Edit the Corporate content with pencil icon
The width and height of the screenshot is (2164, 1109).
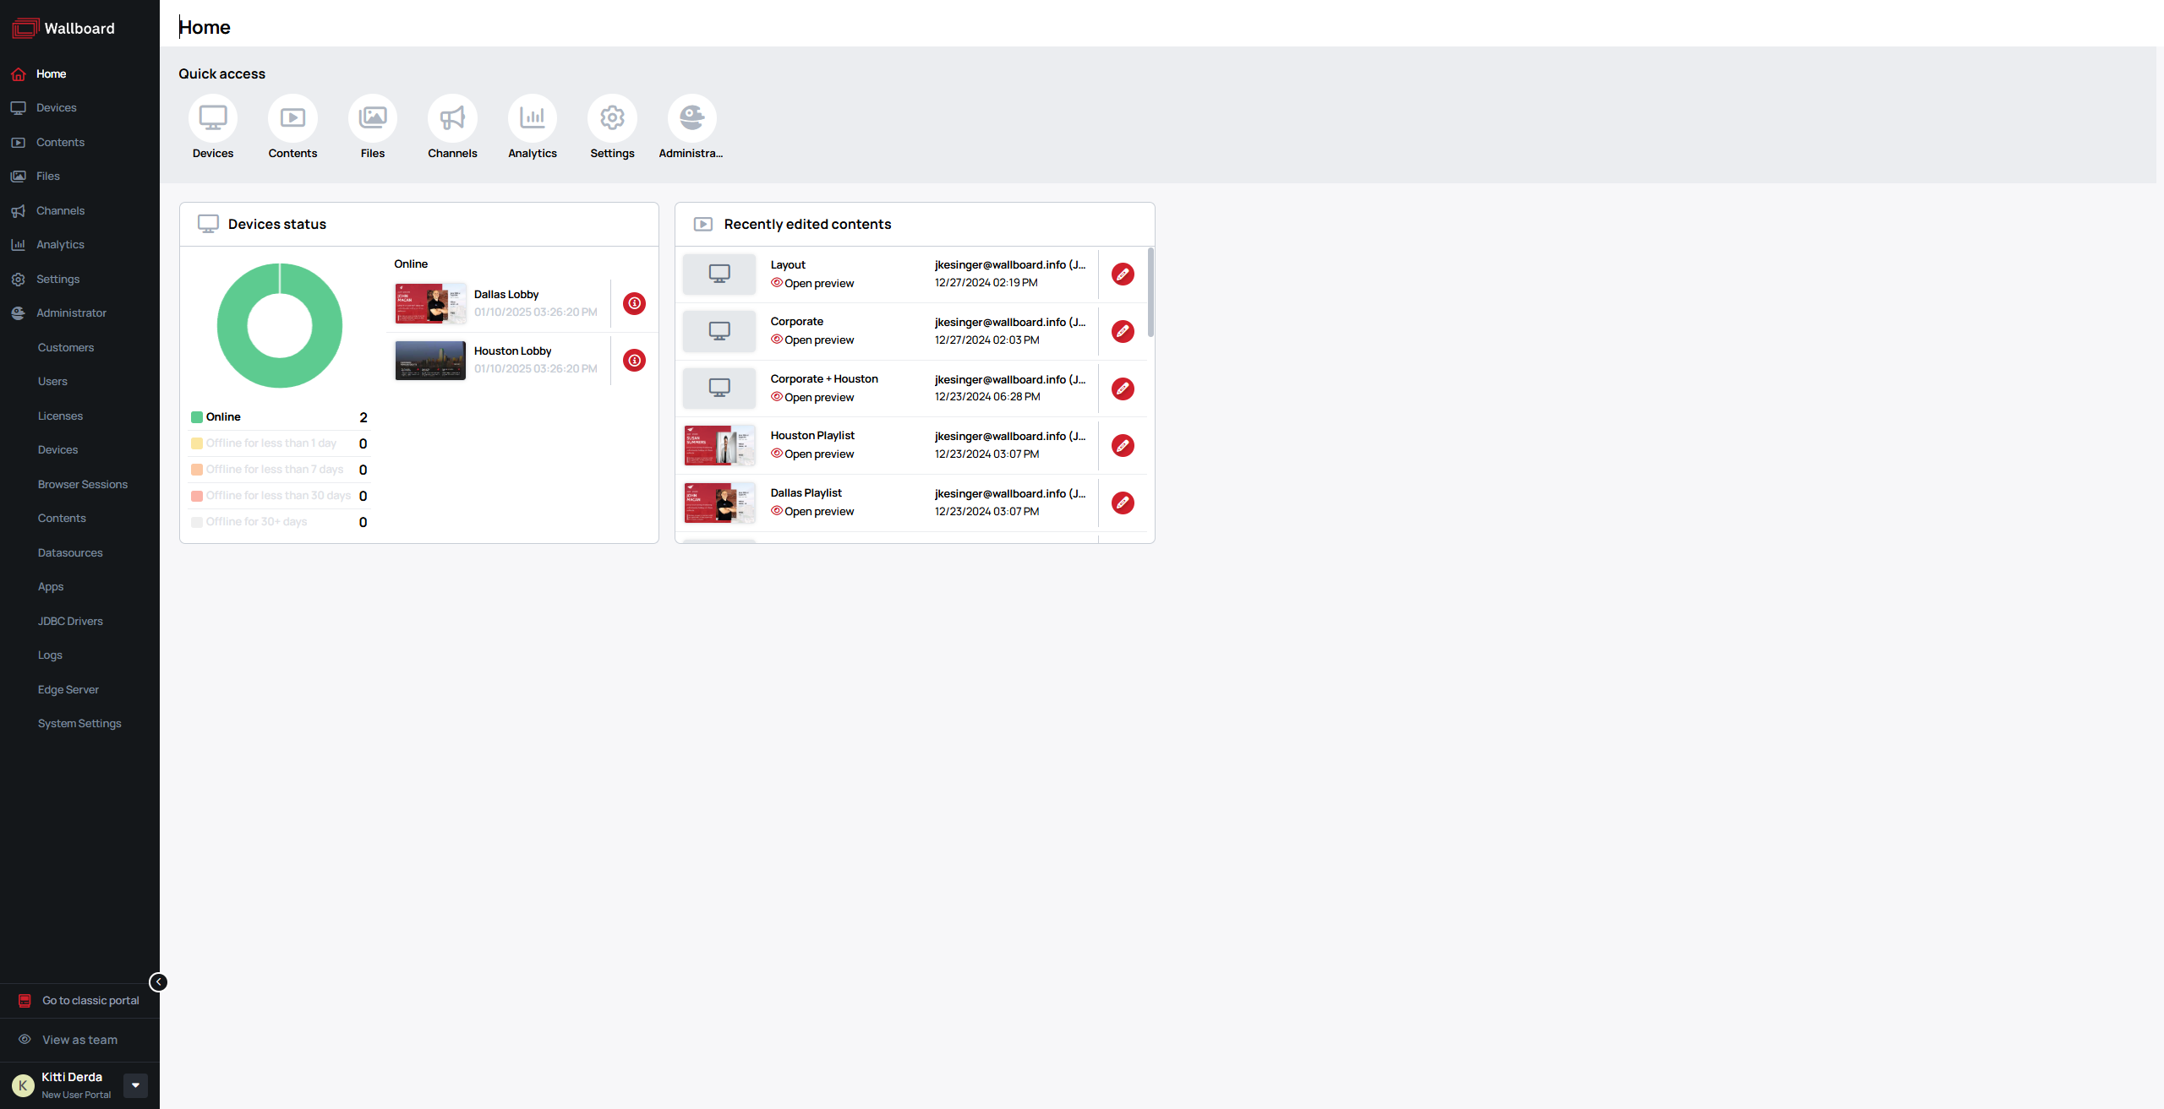pyautogui.click(x=1123, y=331)
